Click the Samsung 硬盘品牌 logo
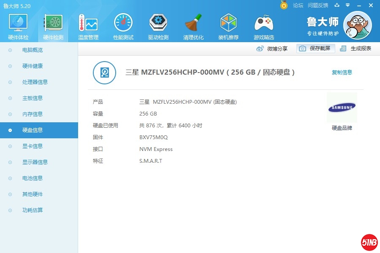 pos(342,108)
